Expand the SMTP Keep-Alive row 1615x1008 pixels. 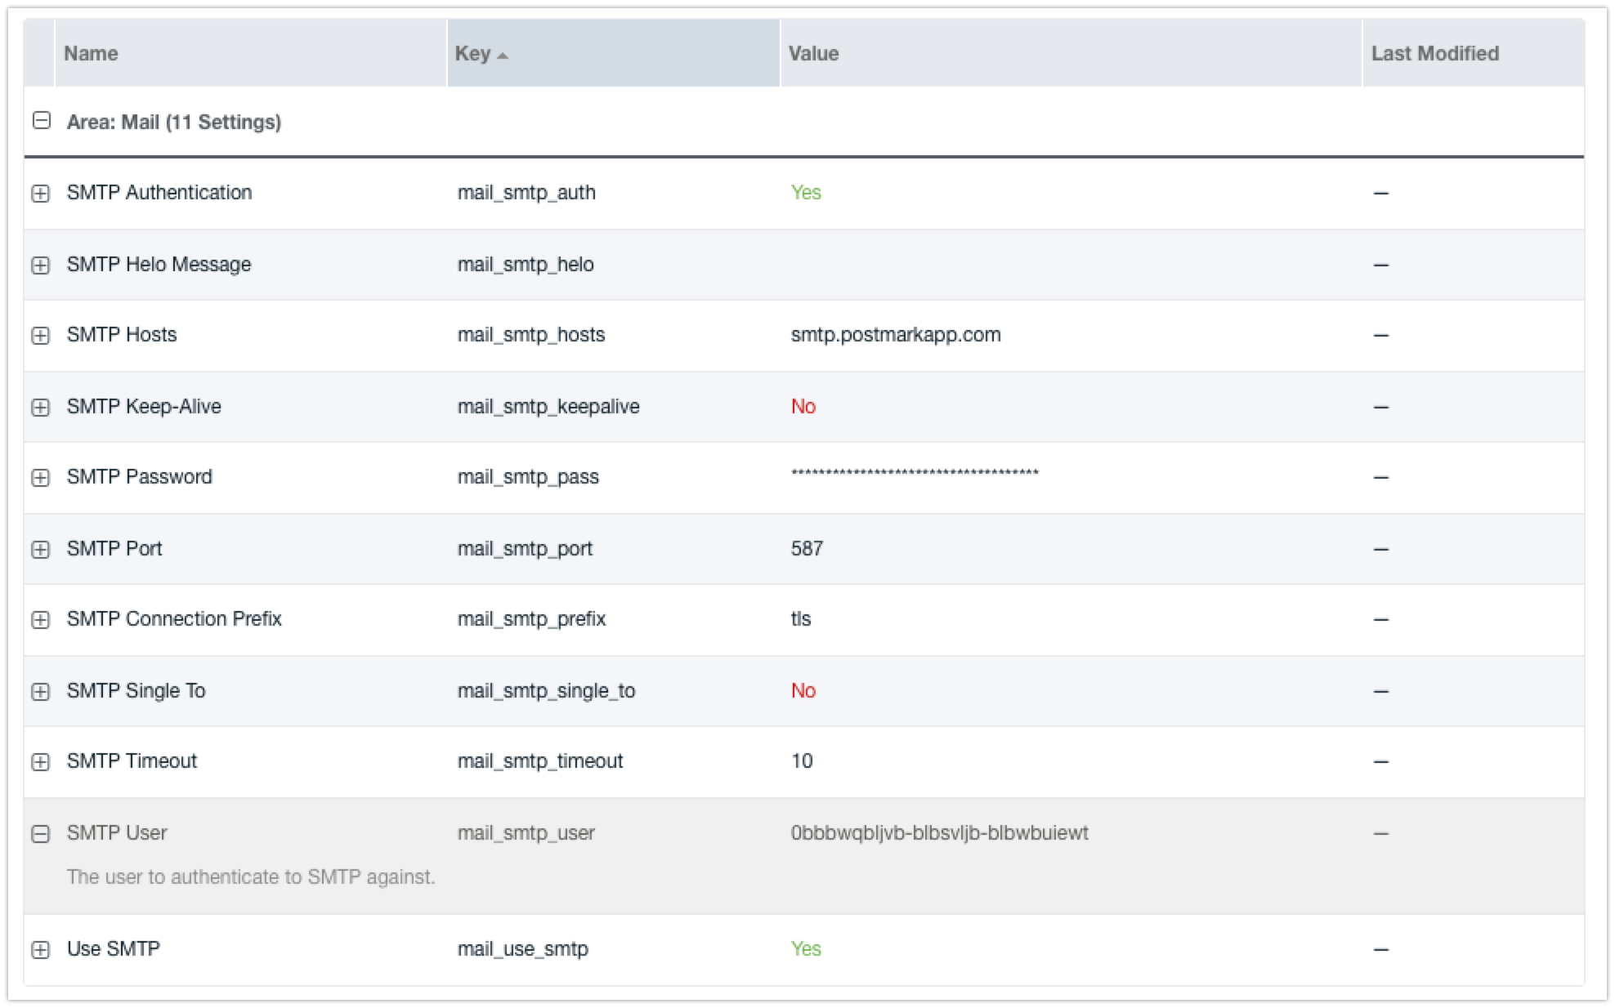pos(40,408)
